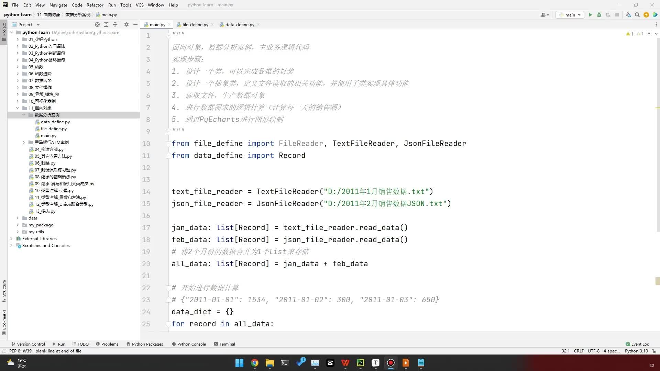Open the File menu
Viewport: 660px width, 371px height.
click(15, 5)
